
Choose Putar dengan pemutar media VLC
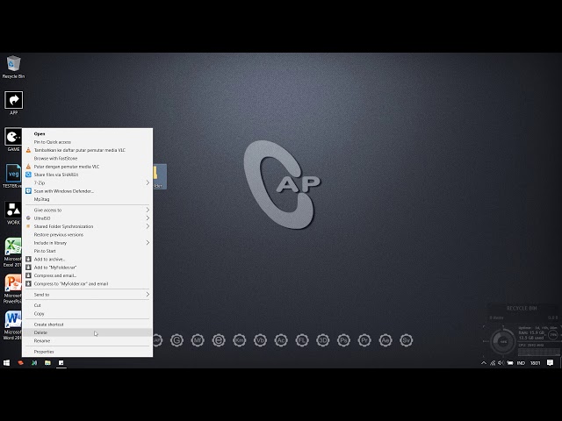(88, 167)
